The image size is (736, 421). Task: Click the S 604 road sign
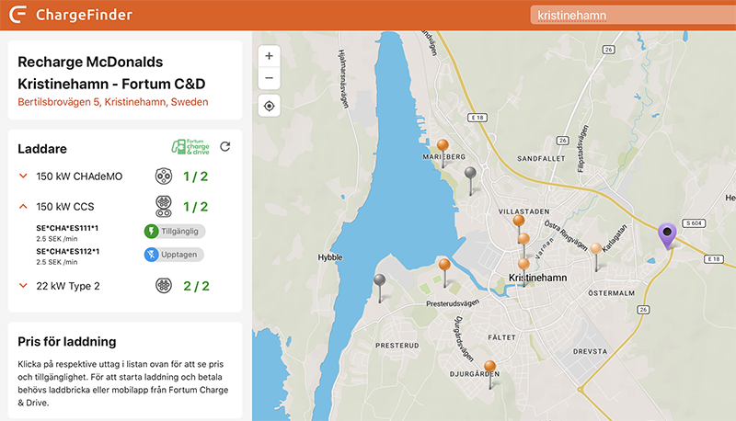pyautogui.click(x=694, y=223)
